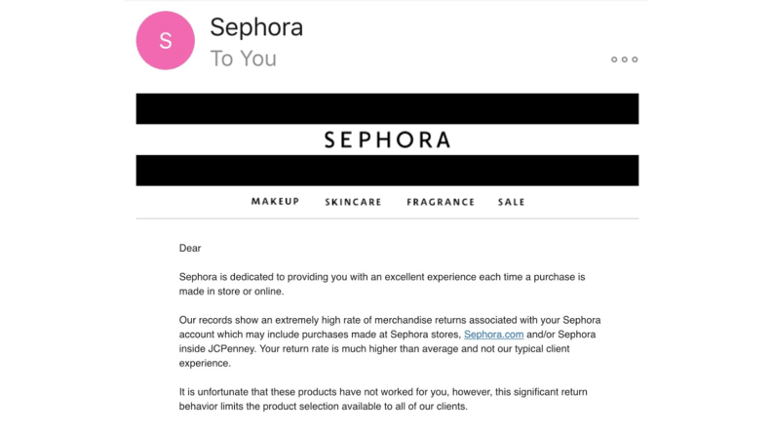Open the FRAGRANCE navigation link
This screenshot has width=772, height=435.
(441, 202)
